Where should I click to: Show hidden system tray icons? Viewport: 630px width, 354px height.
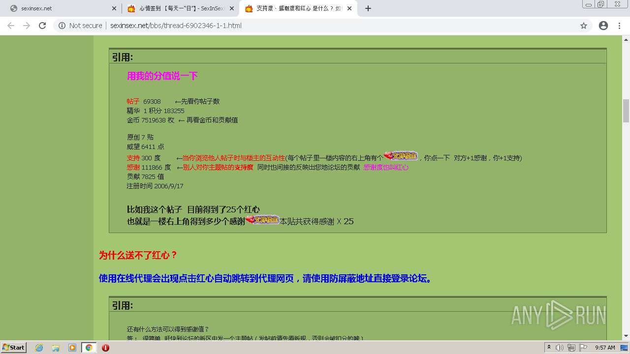pyautogui.click(x=549, y=347)
